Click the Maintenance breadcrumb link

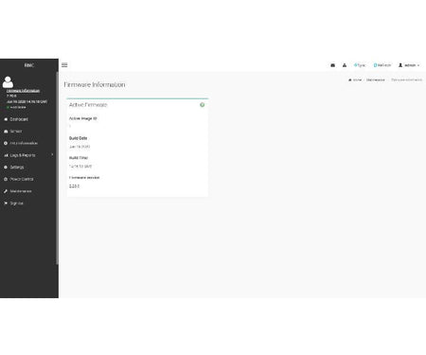376,80
